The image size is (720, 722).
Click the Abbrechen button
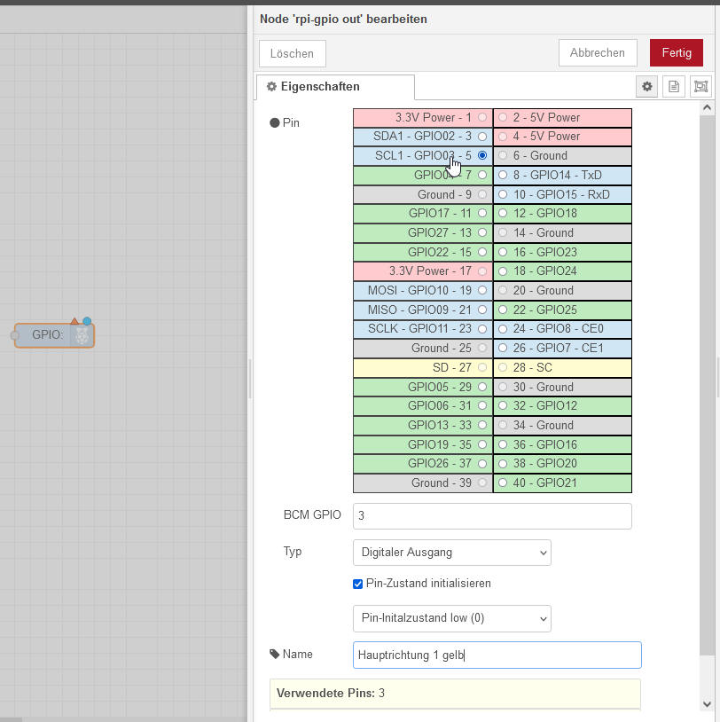coord(597,53)
